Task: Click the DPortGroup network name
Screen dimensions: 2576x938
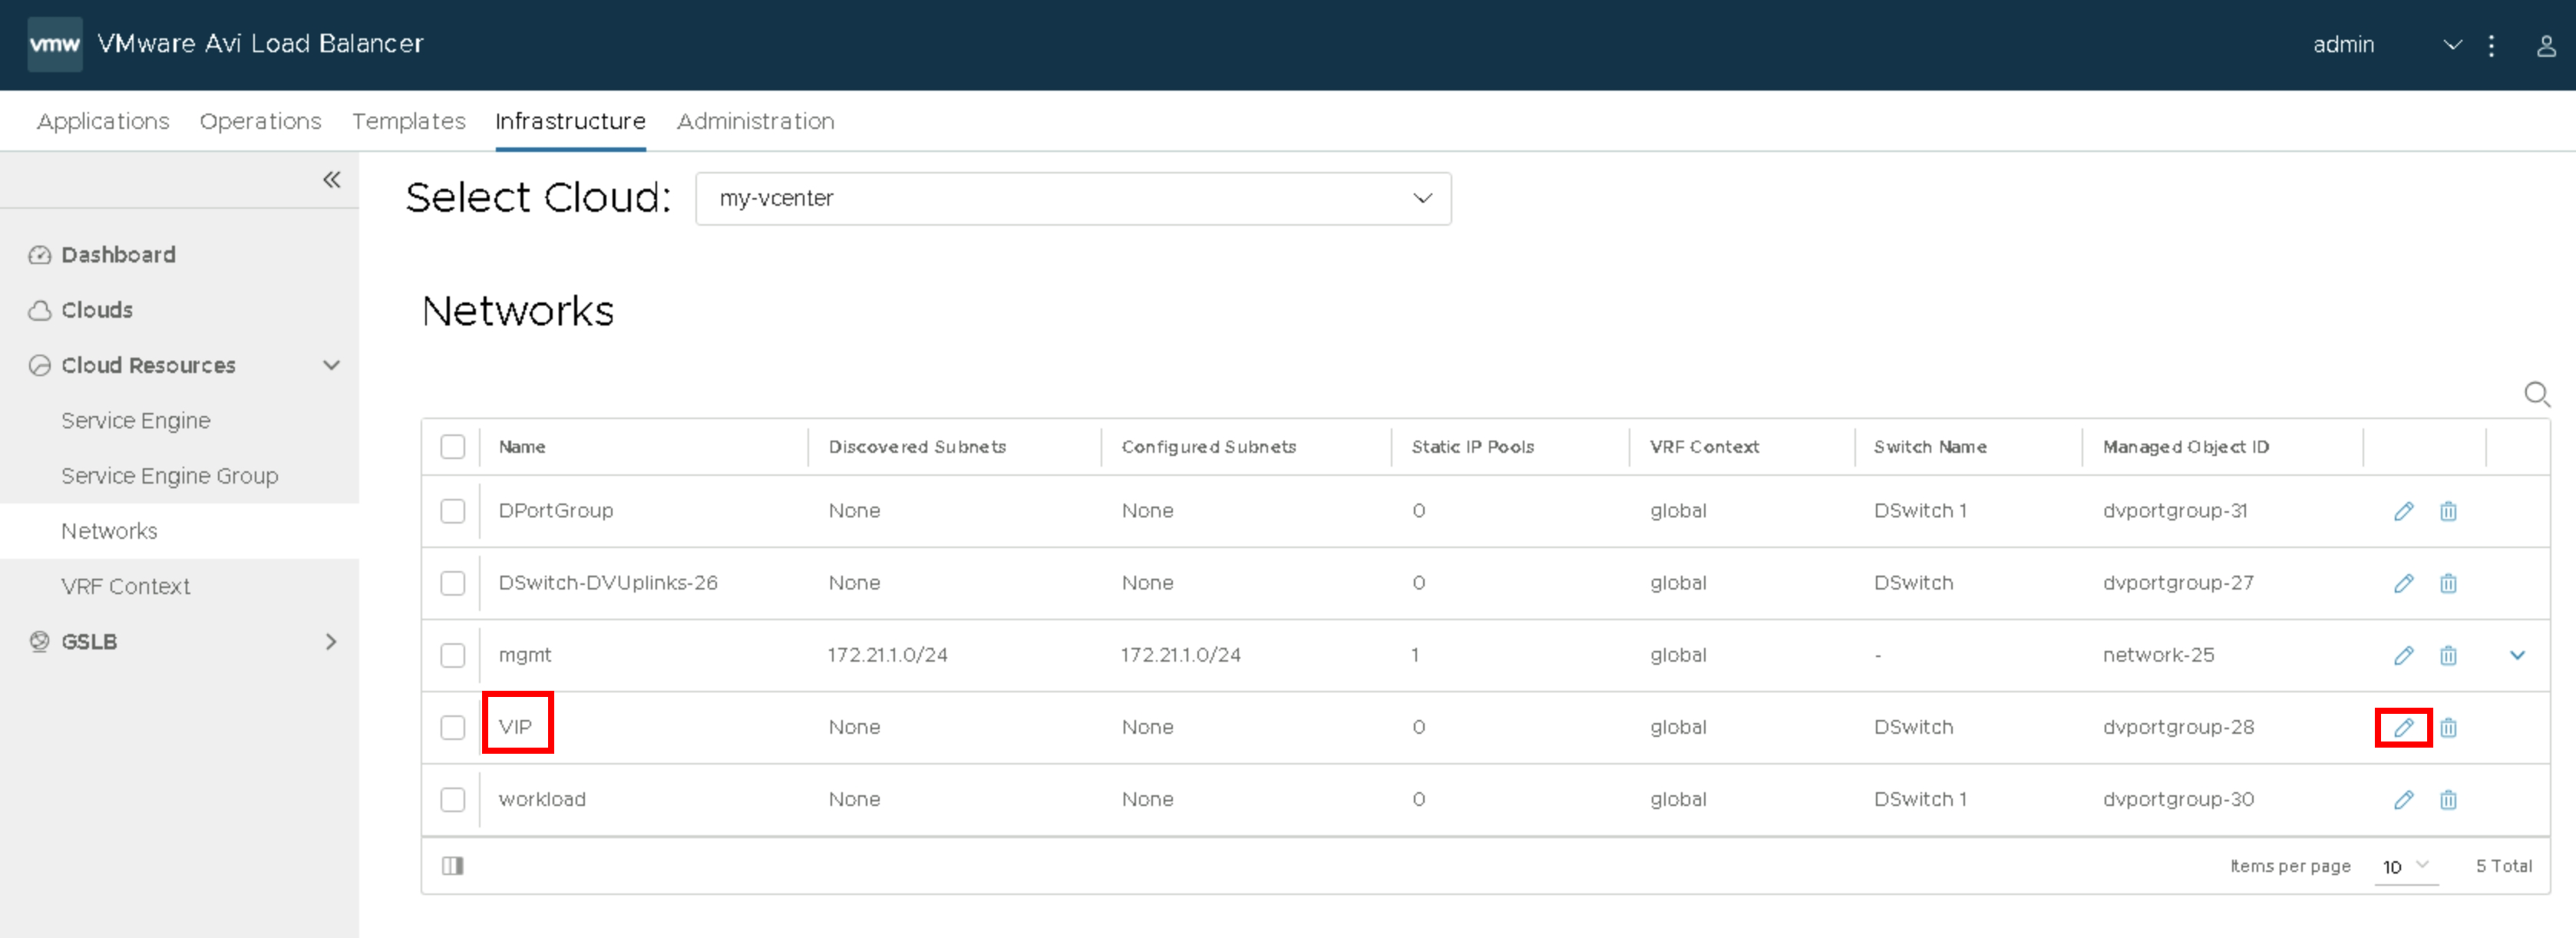Action: [556, 511]
